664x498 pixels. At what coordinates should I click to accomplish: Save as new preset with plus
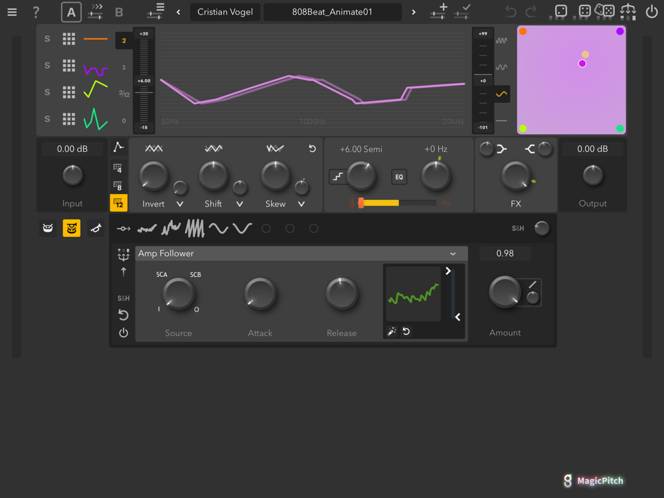439,11
